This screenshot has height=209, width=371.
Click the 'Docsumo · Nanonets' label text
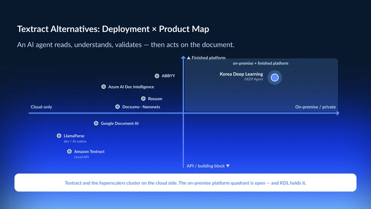click(141, 107)
